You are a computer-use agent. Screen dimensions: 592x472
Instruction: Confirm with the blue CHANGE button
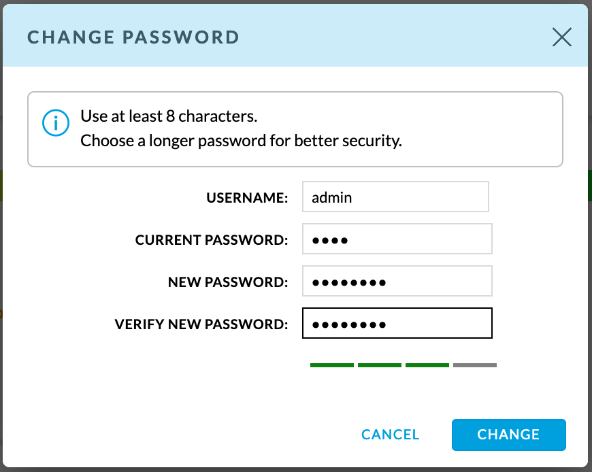[508, 435]
